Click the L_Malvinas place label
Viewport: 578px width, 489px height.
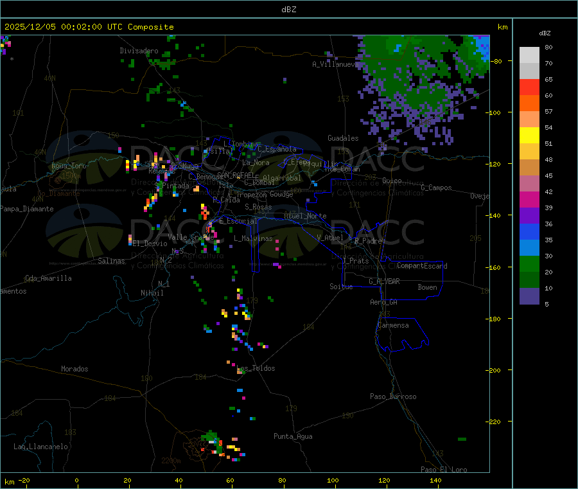[253, 238]
